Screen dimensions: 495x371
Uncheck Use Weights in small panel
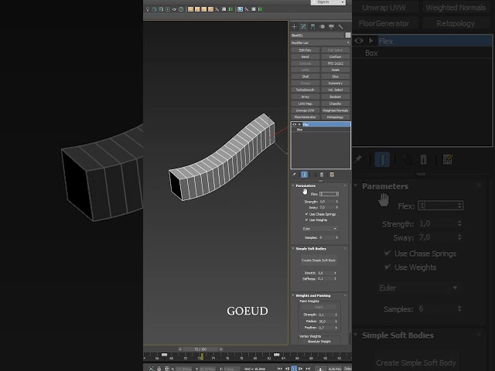point(306,220)
